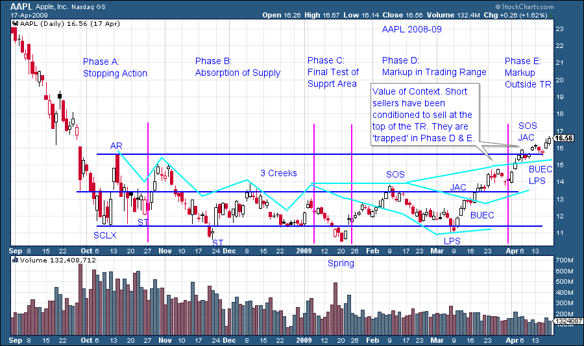Click the Volume 132.4M header value
This screenshot has height=346, width=584.
click(453, 16)
